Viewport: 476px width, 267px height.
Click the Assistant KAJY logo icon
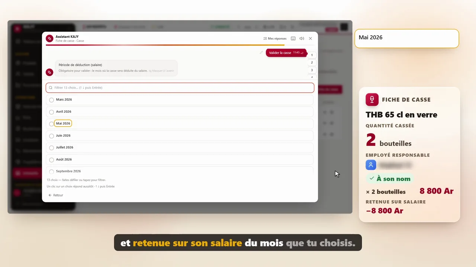[x=49, y=39]
